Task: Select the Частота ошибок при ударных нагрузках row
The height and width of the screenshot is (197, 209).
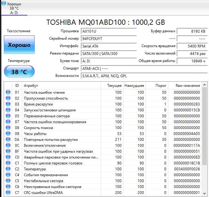Action: (103, 151)
